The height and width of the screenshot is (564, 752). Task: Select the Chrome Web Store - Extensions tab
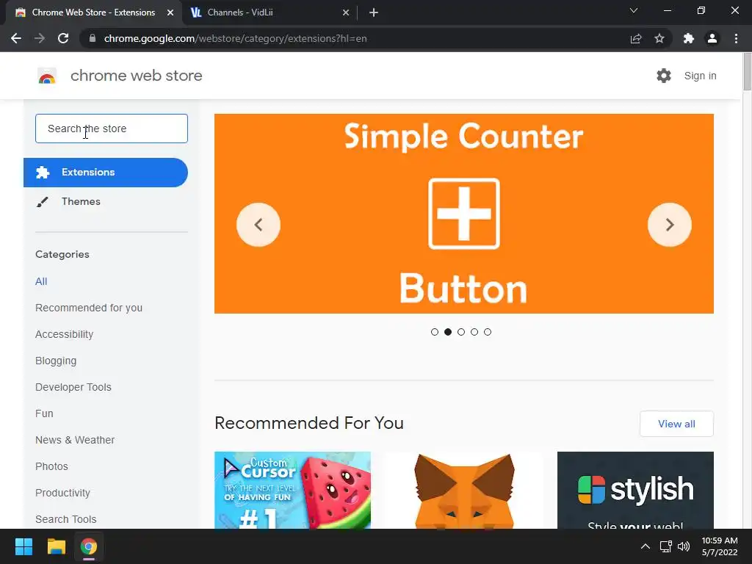[94, 12]
